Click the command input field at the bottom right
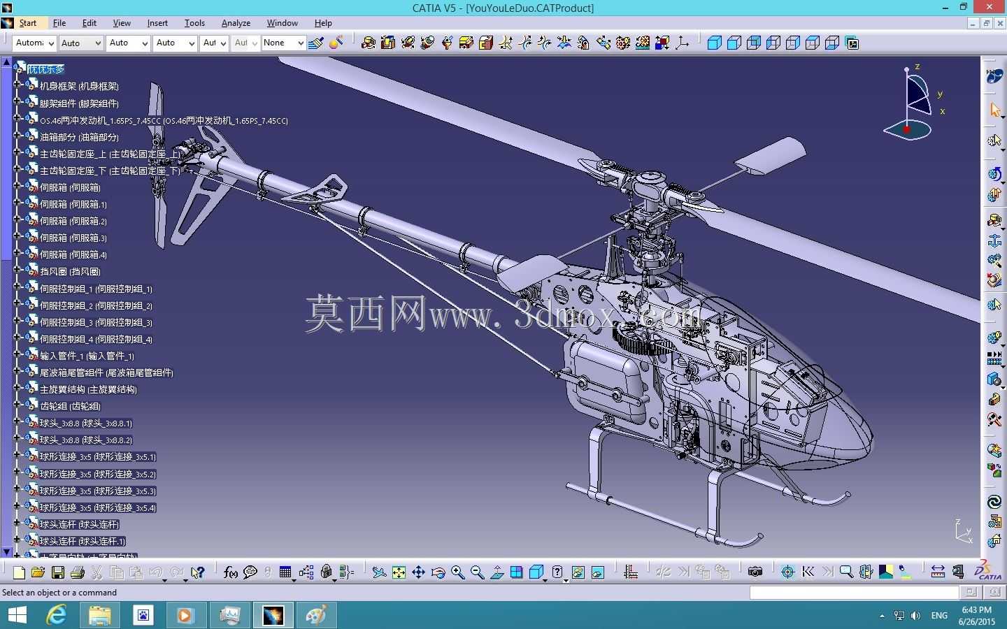Viewport: 1007px width, 629px height. pos(854,593)
